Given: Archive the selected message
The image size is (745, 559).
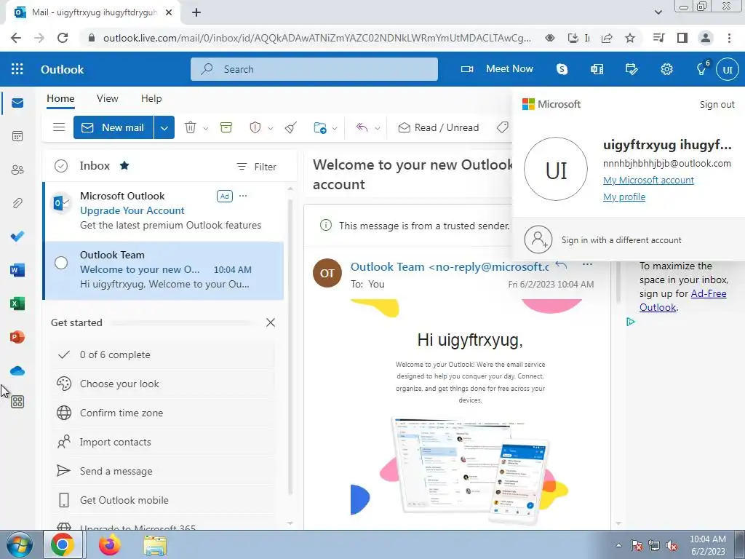Looking at the screenshot, I should tap(226, 127).
